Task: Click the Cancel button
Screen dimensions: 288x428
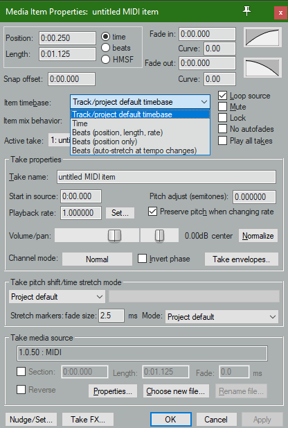Action: pyautogui.click(x=216, y=419)
